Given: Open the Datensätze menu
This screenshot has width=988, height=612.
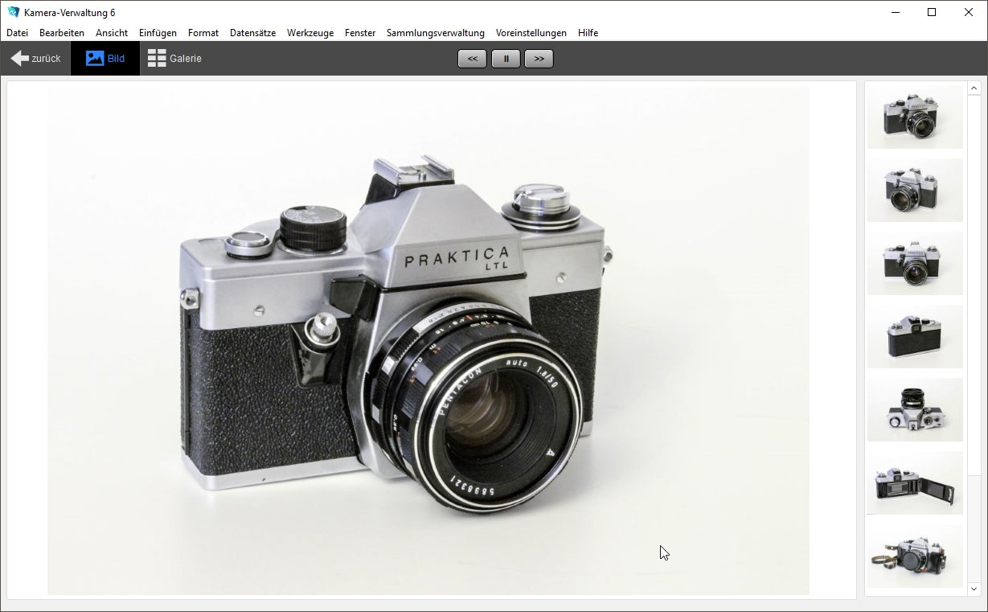Looking at the screenshot, I should tap(252, 33).
